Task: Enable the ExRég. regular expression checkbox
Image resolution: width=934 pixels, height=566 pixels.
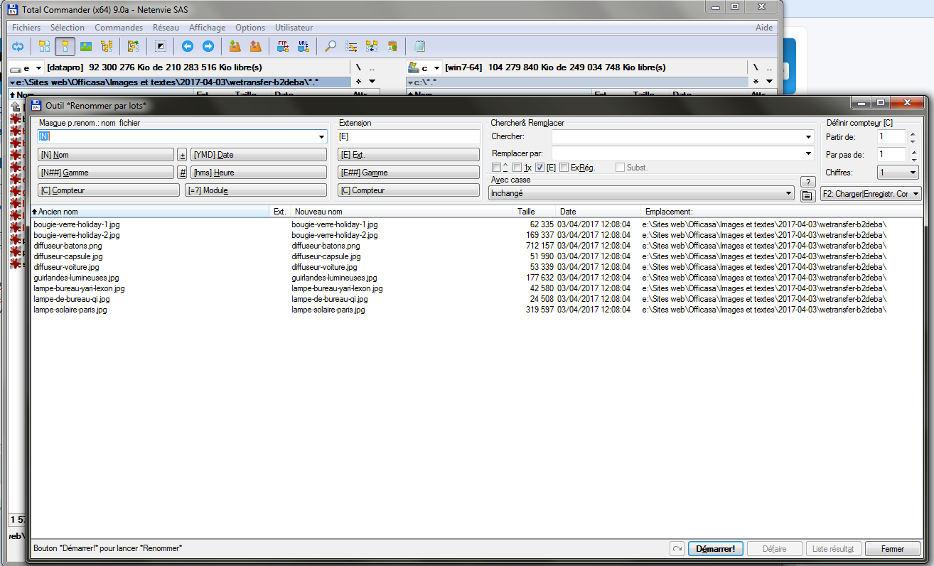Action: point(564,168)
